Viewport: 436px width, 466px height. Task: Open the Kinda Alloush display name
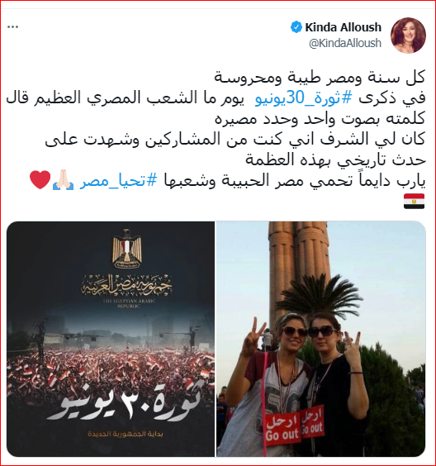(x=343, y=27)
